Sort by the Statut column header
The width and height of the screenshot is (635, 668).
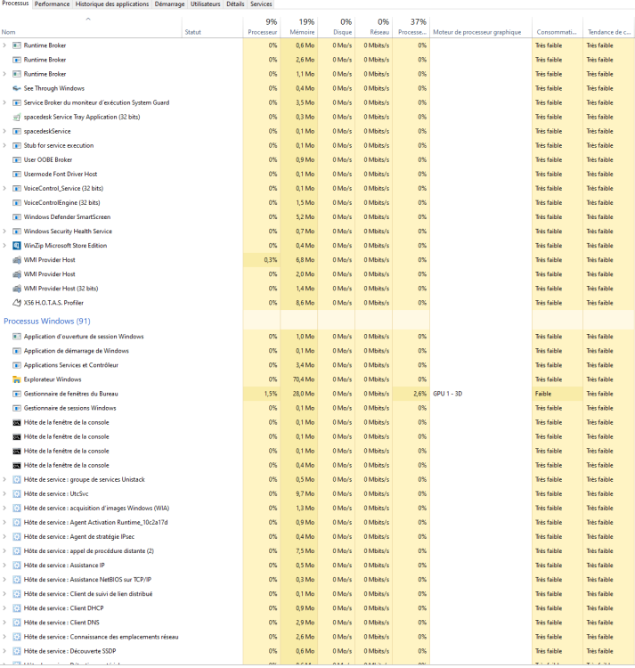[213, 27]
